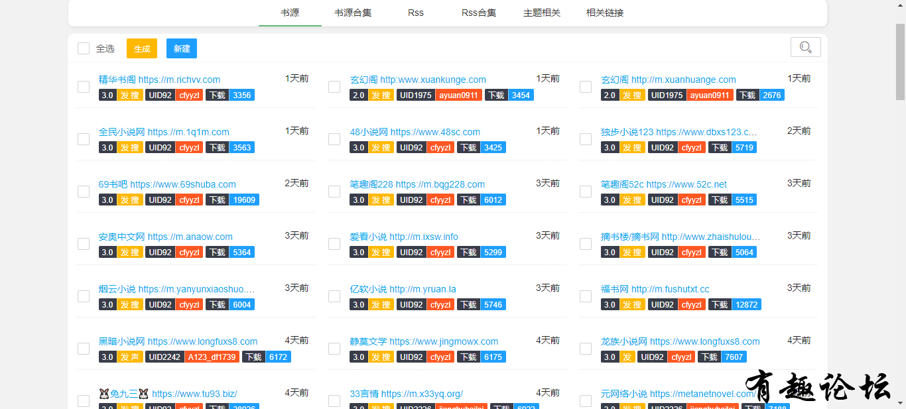Image resolution: width=906 pixels, height=409 pixels.
Task: Open the 亿软小说 m.yruan.la link
Action: (x=403, y=289)
